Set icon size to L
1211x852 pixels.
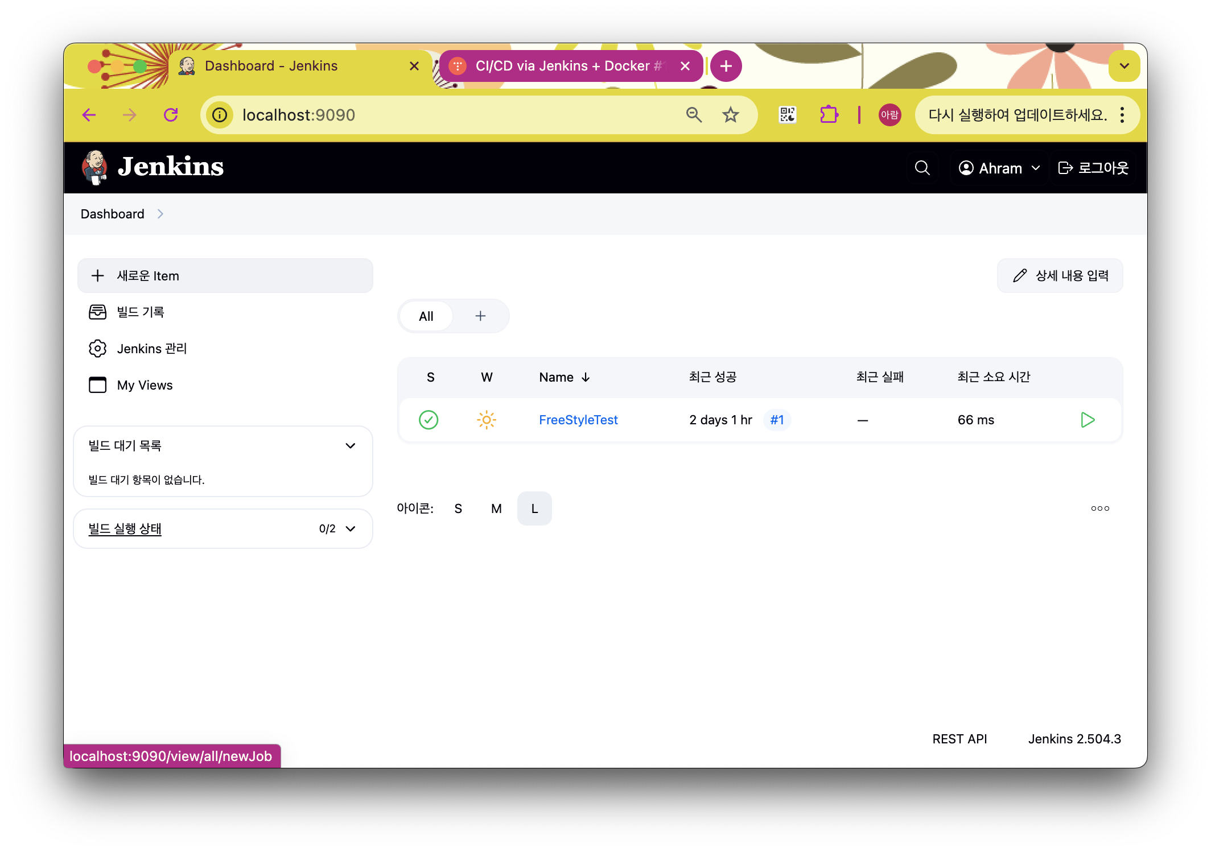coord(534,508)
